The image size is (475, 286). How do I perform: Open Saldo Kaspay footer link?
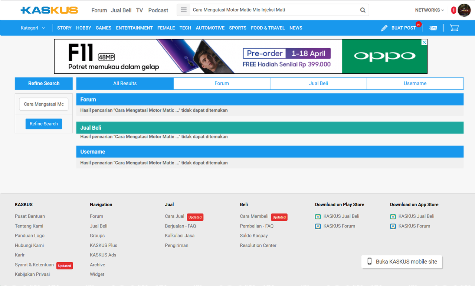click(x=254, y=236)
